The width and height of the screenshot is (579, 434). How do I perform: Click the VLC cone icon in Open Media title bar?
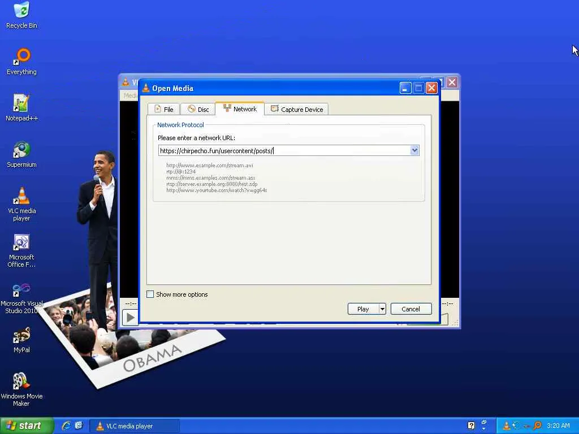point(146,88)
